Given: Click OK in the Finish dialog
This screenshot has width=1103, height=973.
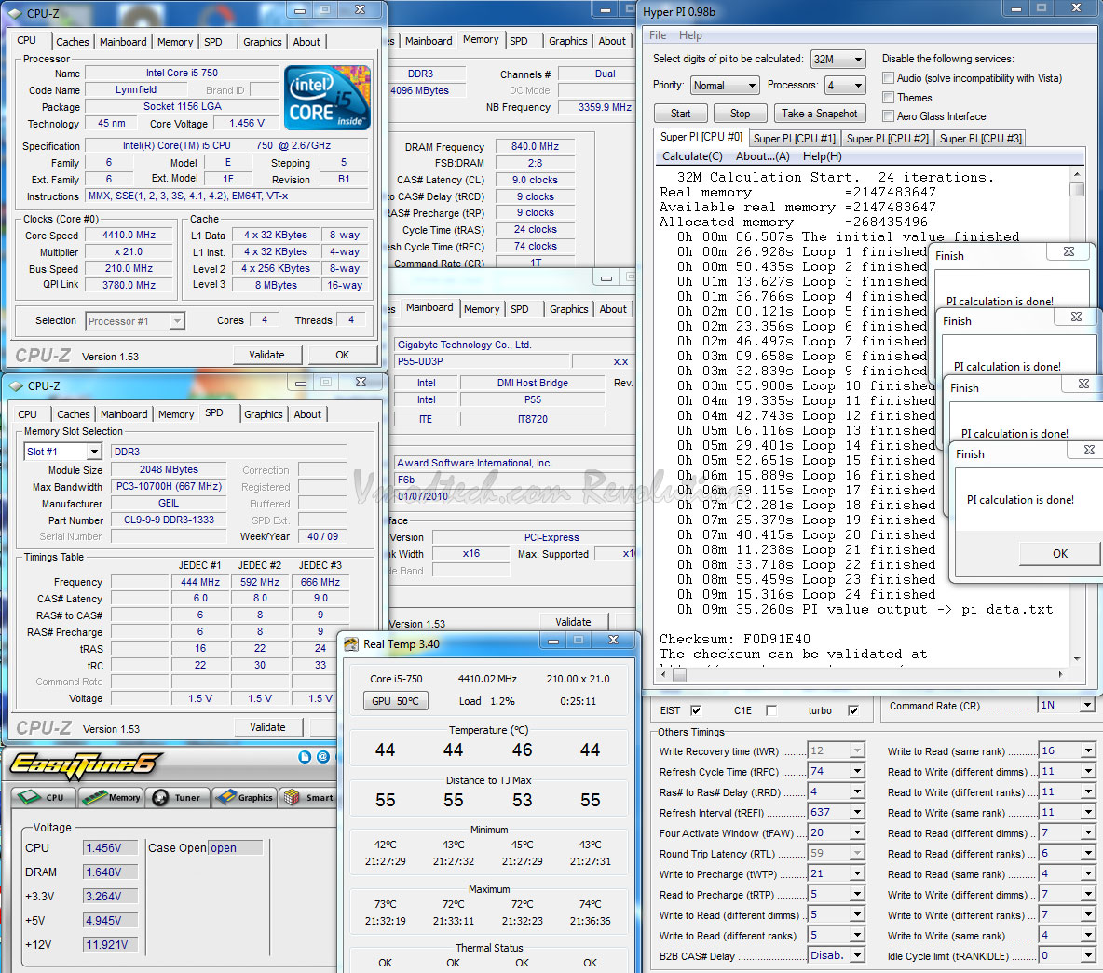Looking at the screenshot, I should (x=1059, y=553).
